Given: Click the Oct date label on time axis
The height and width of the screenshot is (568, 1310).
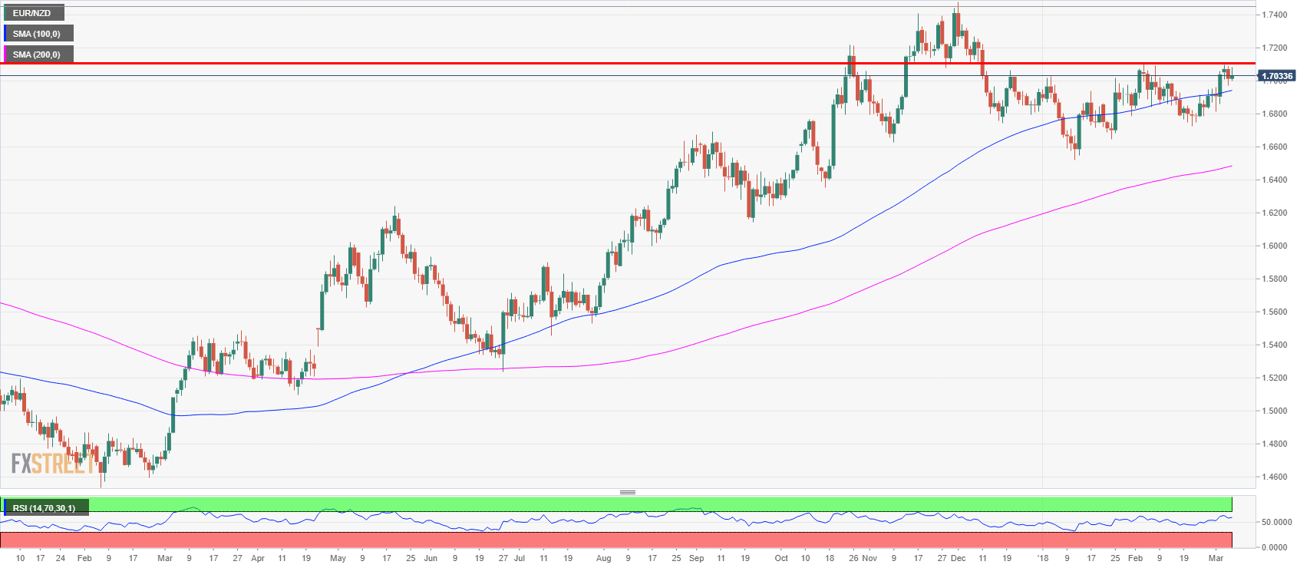Looking at the screenshot, I should [781, 558].
